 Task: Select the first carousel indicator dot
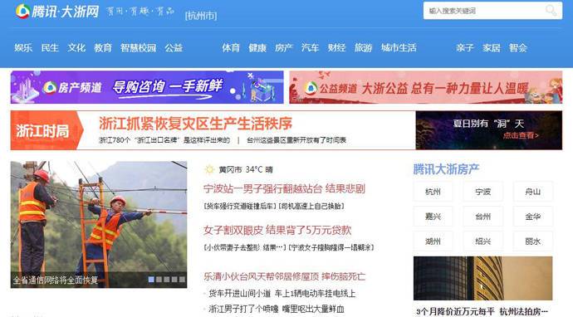151,280
